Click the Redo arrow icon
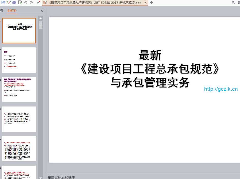Screen dimensions: 240x179 [31, 3]
